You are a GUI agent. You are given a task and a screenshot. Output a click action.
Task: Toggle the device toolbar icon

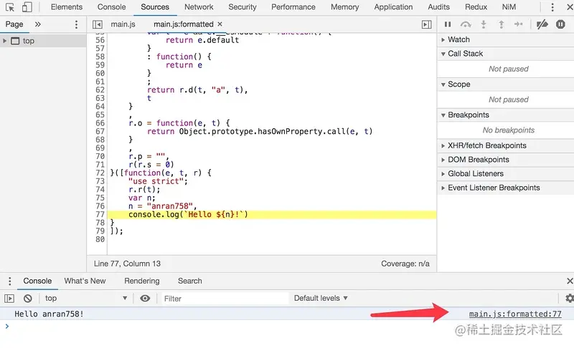click(27, 7)
